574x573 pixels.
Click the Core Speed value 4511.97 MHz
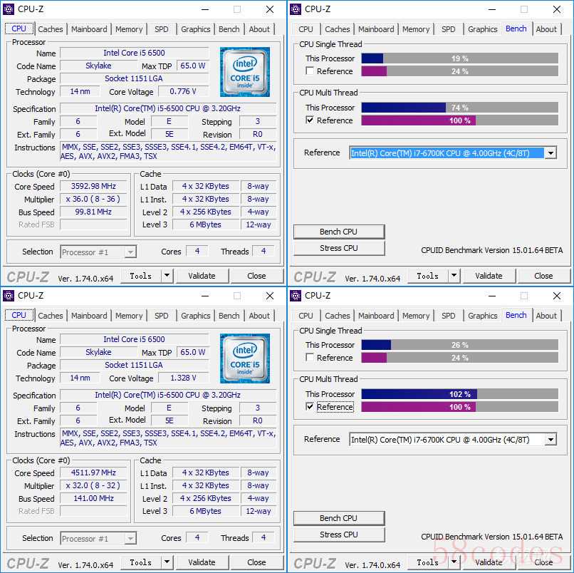pos(94,473)
